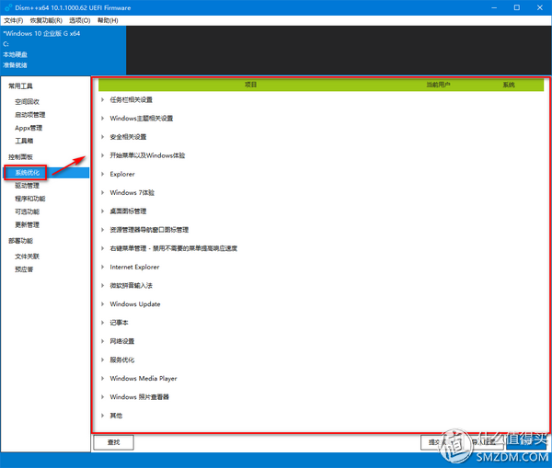Click the 部署功能 section heading
The height and width of the screenshot is (468, 552).
20,241
